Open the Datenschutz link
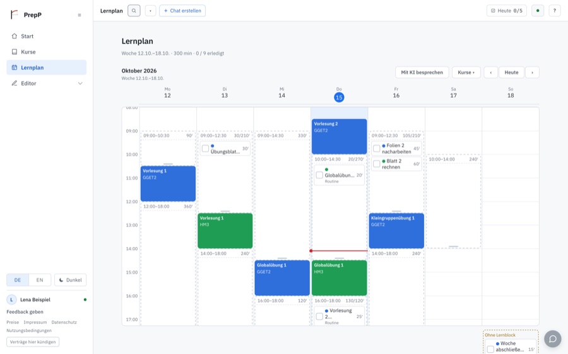This screenshot has height=354, width=568. 64,322
